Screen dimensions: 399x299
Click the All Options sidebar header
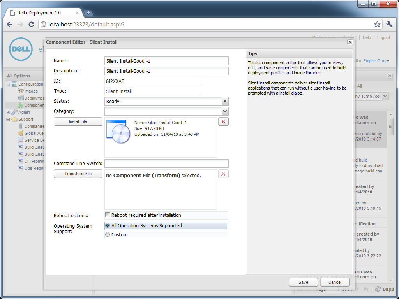click(25, 76)
